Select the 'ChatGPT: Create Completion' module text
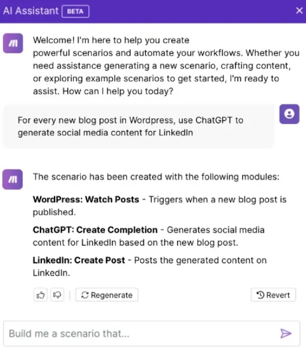This screenshot has height=351, width=306. tap(95, 230)
